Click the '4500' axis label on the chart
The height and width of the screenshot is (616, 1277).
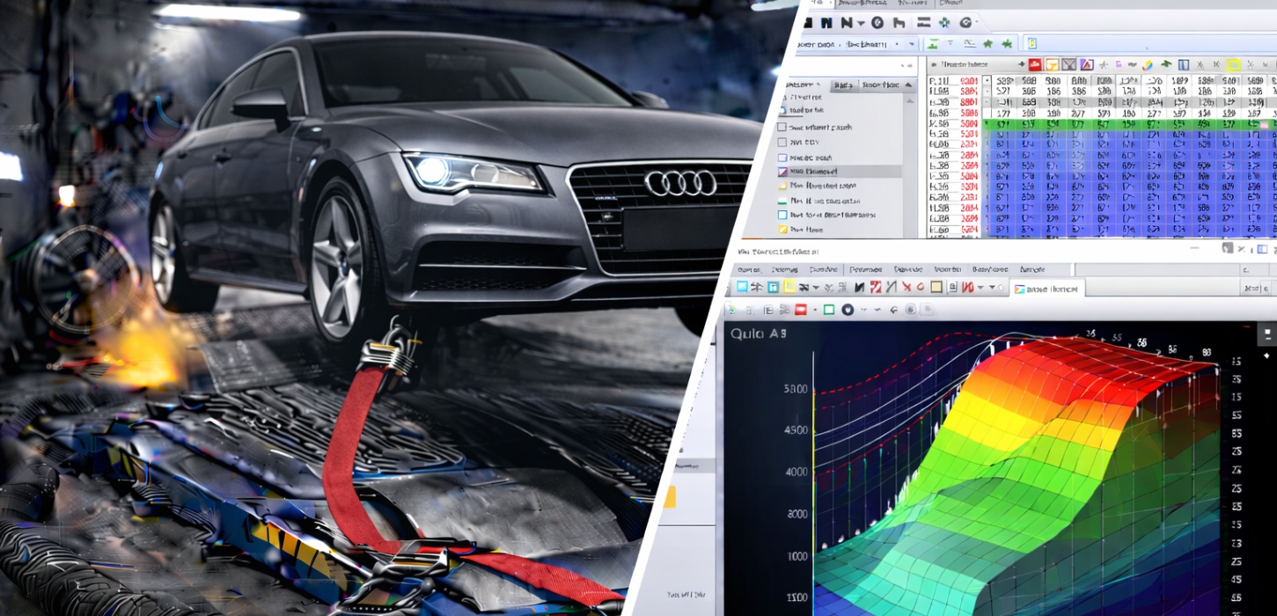[796, 430]
